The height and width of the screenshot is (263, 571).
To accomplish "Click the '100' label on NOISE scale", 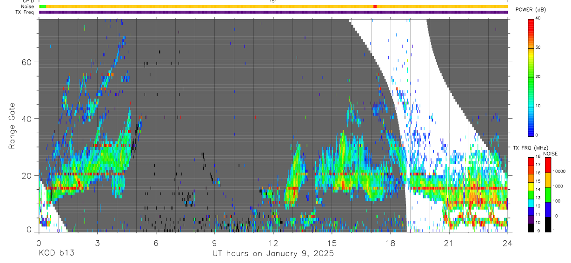I will coord(557,201).
